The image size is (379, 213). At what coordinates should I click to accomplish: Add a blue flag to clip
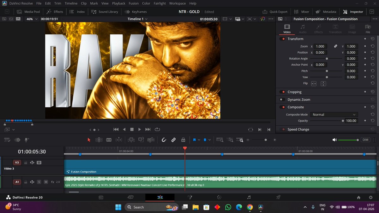194,140
